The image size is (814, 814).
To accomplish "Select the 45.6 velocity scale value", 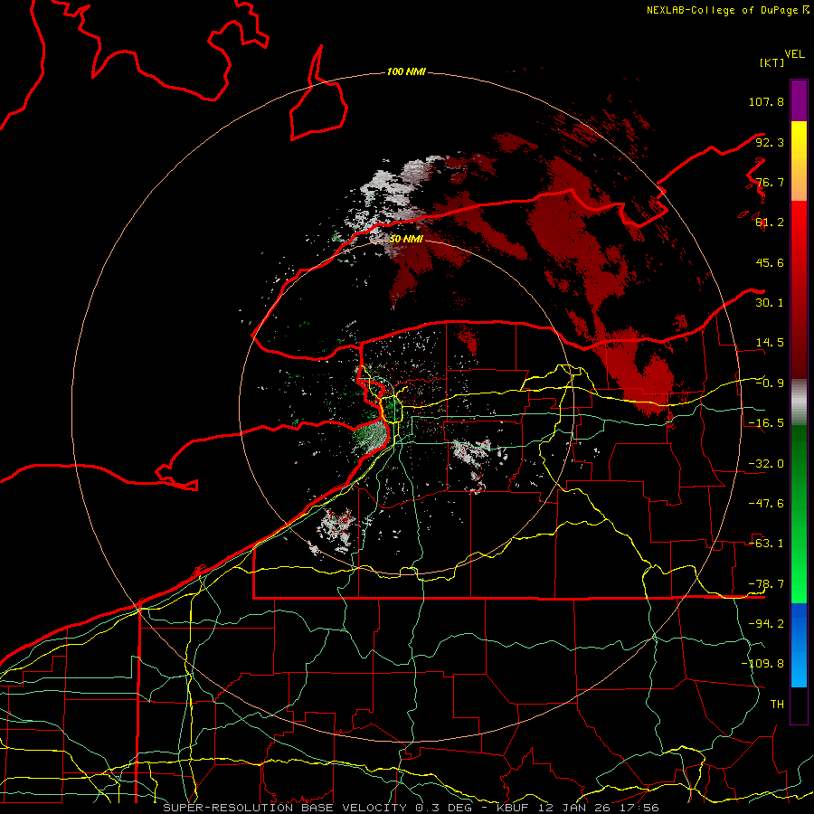I will click(x=770, y=262).
